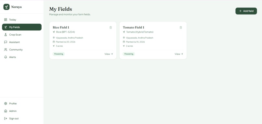Image resolution: width=262 pixels, height=124 pixels.
Task: Click the sprout icon beside Rice (BPT-5204)
Action: click(x=54, y=32)
